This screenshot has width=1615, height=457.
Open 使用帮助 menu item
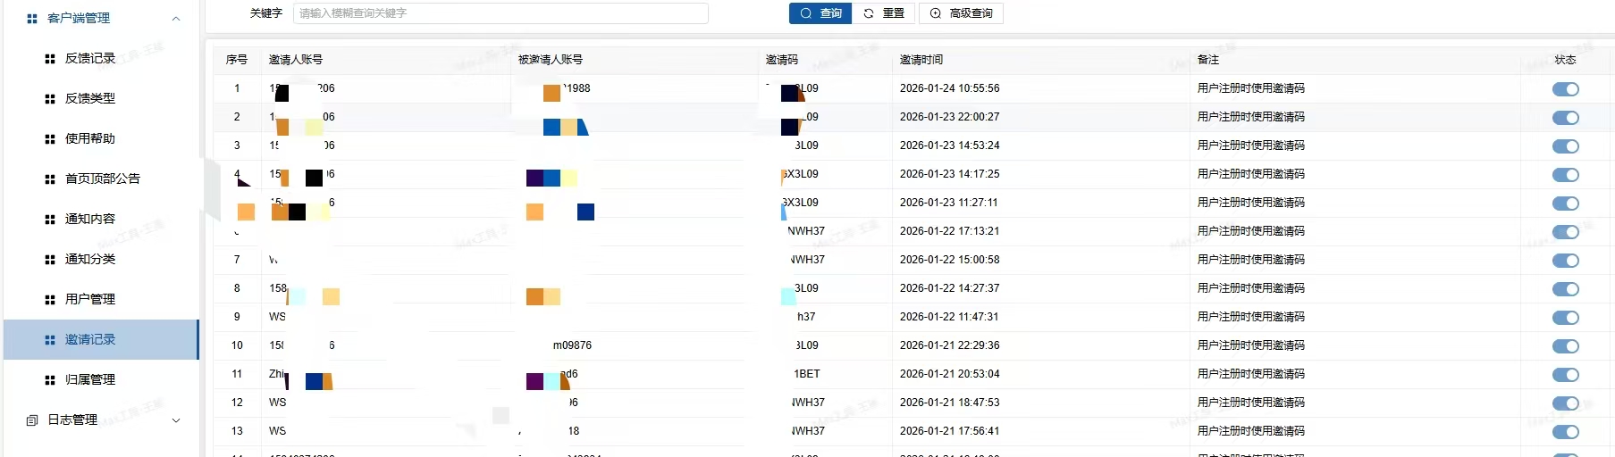pos(101,139)
